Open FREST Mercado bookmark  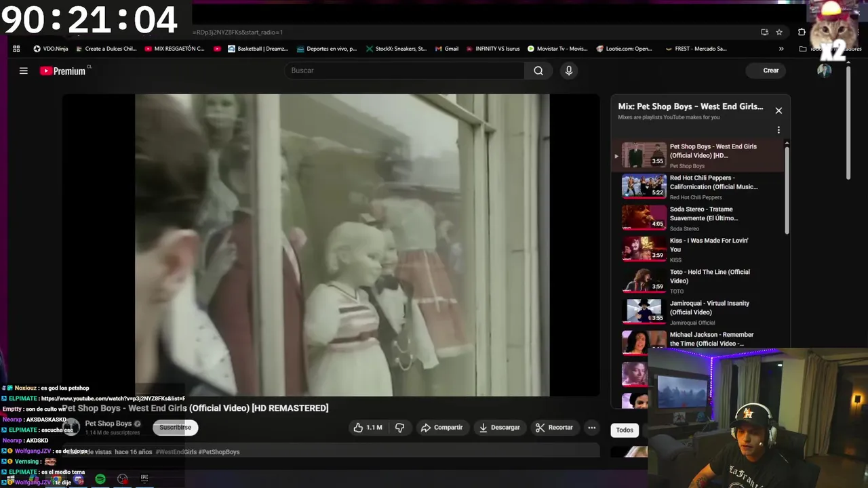pos(696,49)
